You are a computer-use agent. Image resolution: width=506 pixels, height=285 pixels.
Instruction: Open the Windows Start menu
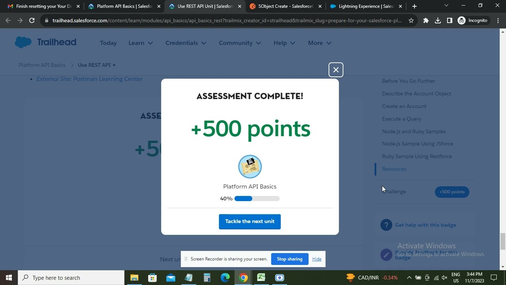coord(9,277)
